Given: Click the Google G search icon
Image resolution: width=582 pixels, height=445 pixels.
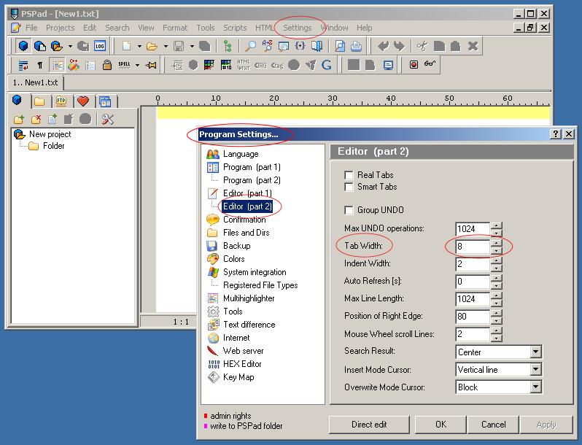Looking at the screenshot, I should [326, 66].
